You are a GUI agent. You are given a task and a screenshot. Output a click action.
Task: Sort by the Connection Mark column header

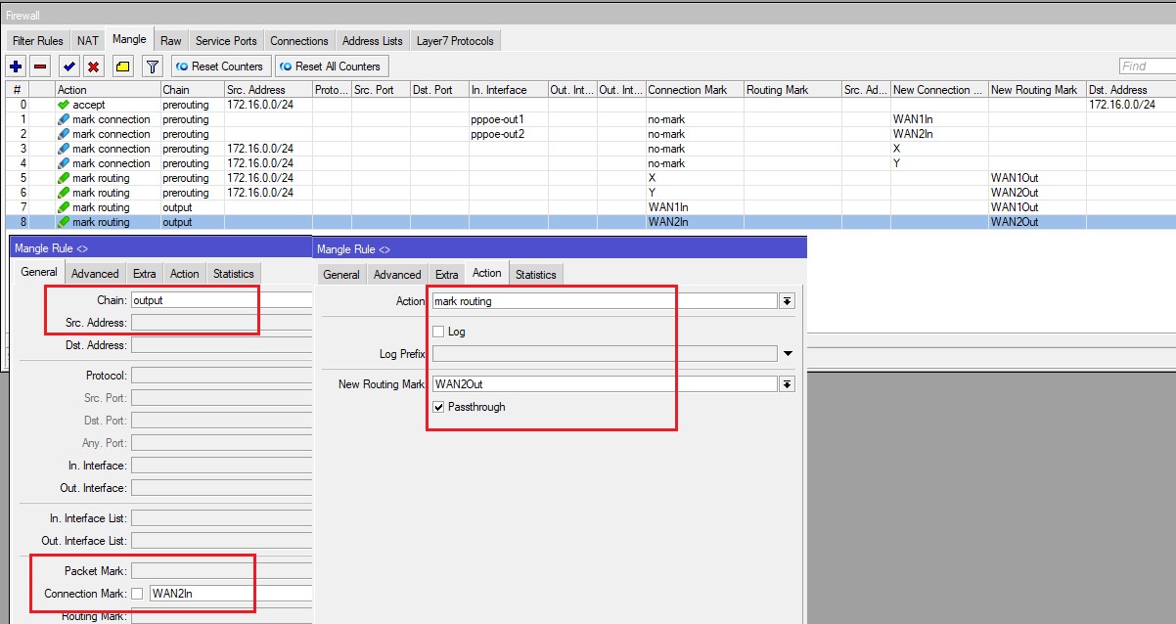tap(694, 90)
